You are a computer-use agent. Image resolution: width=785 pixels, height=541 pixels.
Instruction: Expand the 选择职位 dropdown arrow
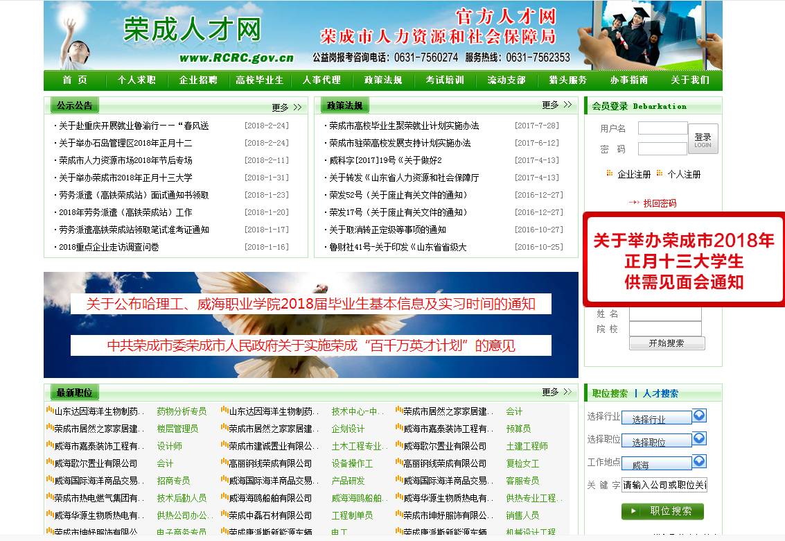[x=700, y=439]
